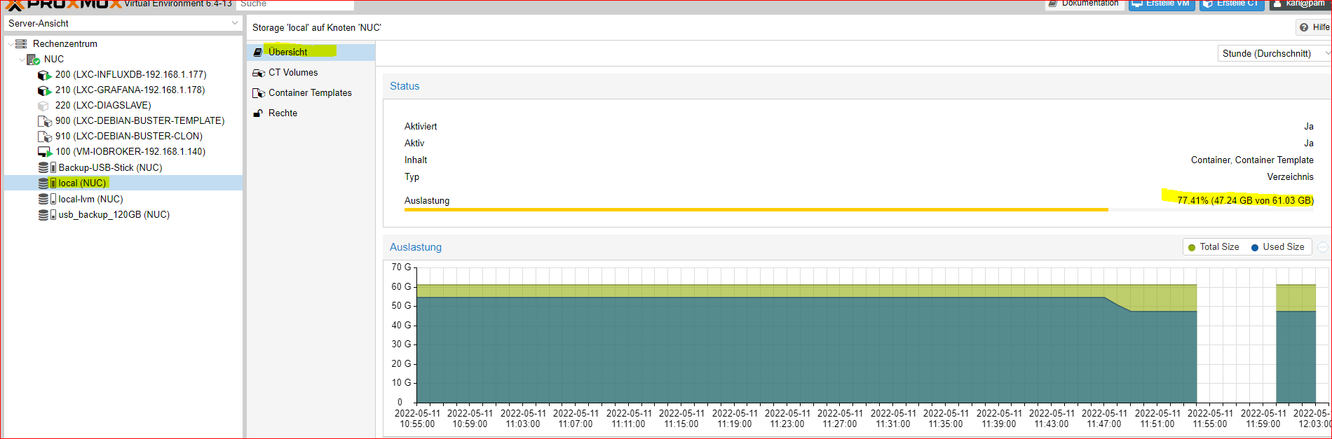Click the monitor icon for VM 100
Viewport: 1332px width, 439px height.
pos(44,151)
